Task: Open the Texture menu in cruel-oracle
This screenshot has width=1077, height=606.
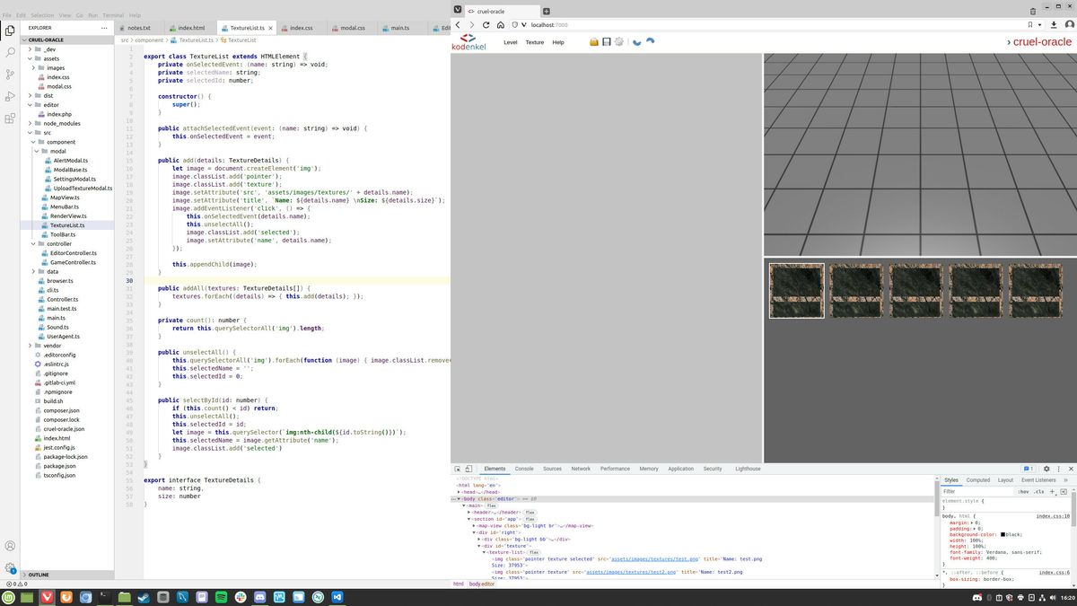Action: [x=534, y=42]
